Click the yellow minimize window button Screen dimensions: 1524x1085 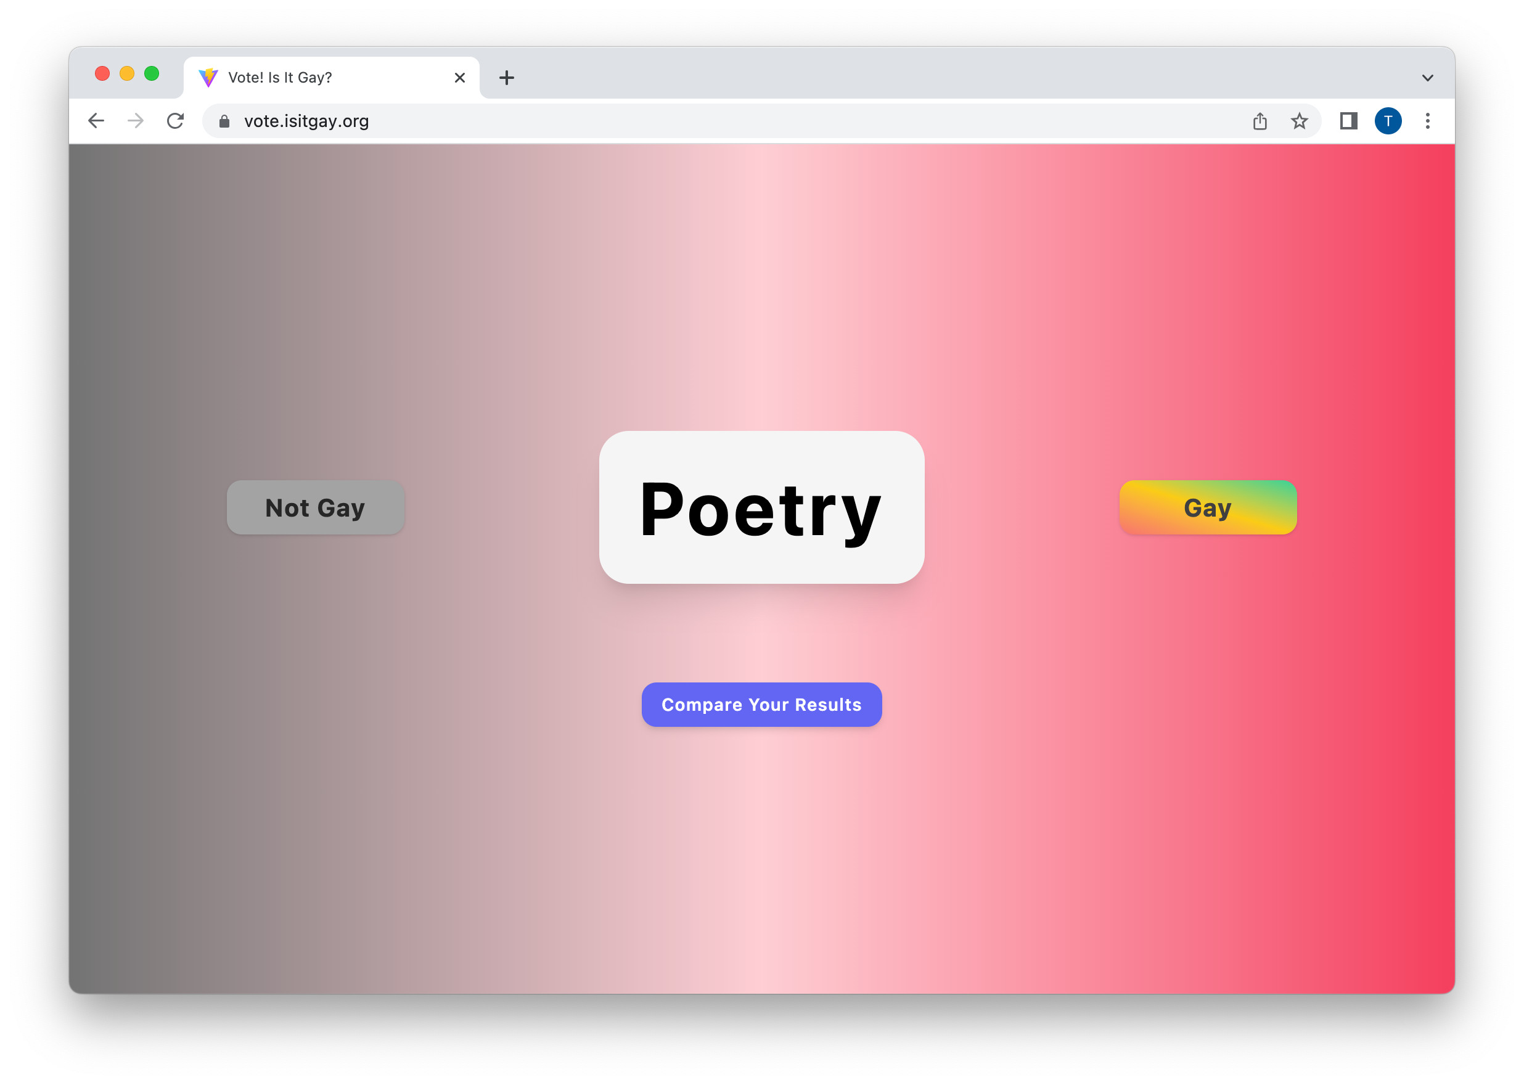[x=127, y=73]
